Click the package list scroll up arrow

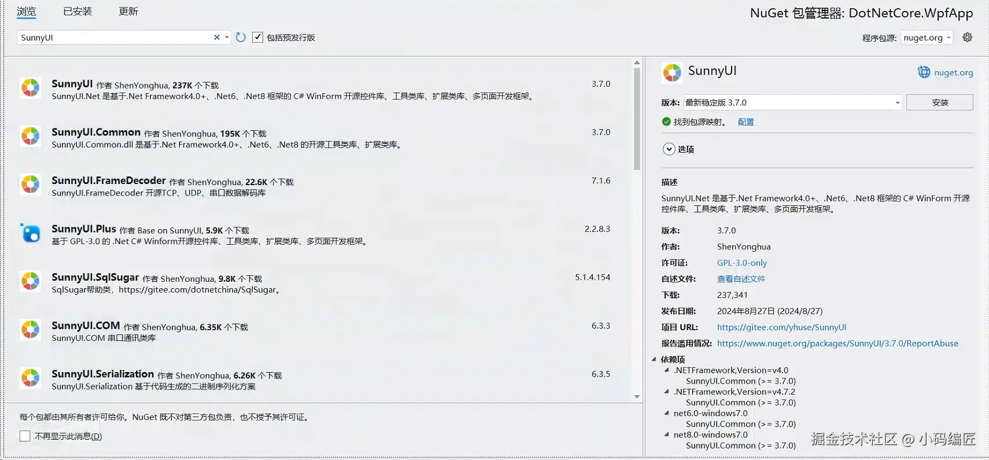point(637,62)
